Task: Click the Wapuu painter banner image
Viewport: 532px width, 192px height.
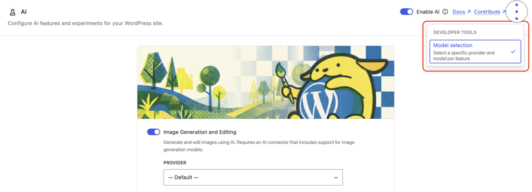Action: pyautogui.click(x=265, y=83)
